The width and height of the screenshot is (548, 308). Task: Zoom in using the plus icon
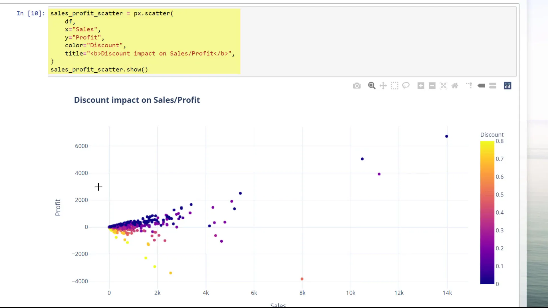tap(421, 86)
